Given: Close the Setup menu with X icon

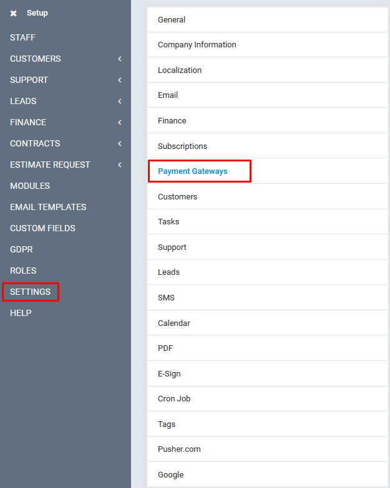Looking at the screenshot, I should (x=14, y=13).
